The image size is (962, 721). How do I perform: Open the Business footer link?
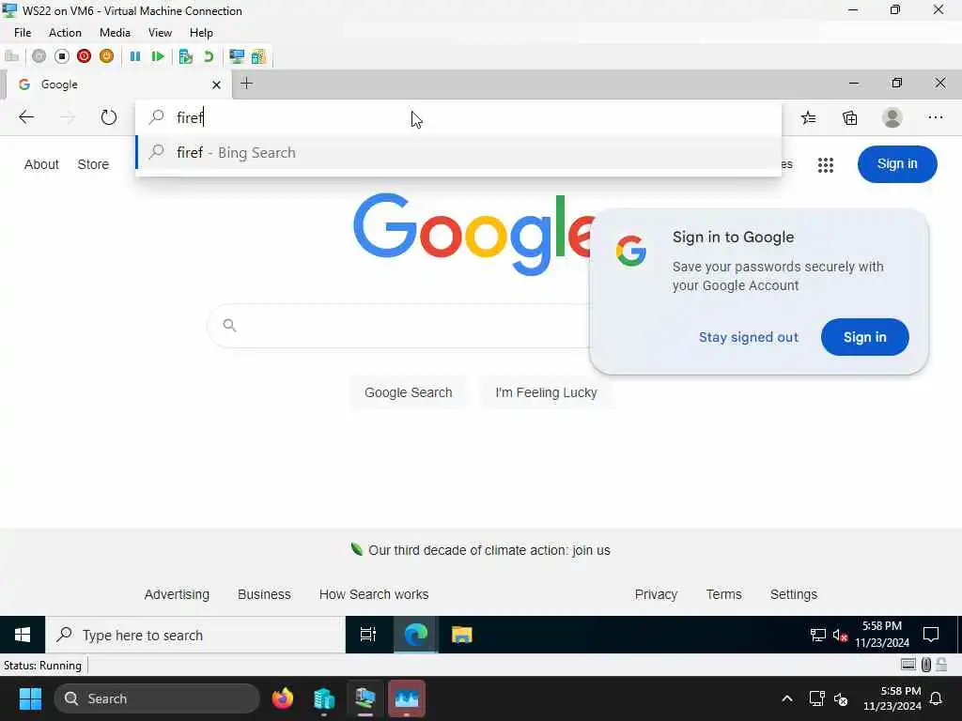pos(264,594)
